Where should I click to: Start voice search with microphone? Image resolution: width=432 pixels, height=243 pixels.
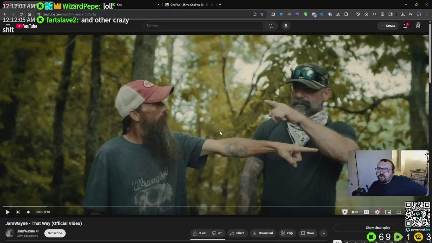(286, 26)
